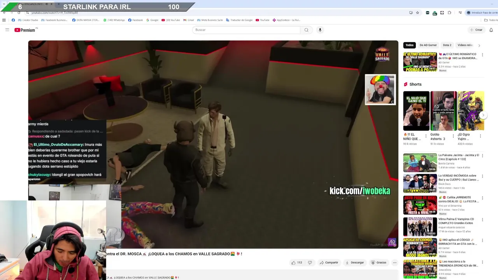Open options for IWO aplica el CÓDIGO video

tap(482, 241)
